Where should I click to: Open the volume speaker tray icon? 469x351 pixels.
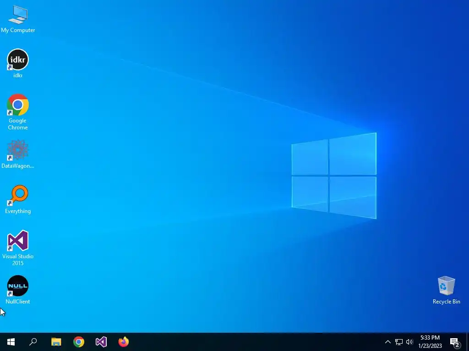[x=409, y=342]
